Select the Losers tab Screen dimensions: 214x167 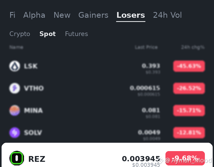[131, 15]
